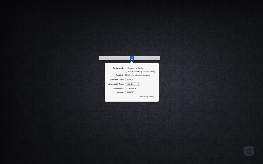Click the Alternate Time stepper arrows
Viewport: 263px width, 164px height.
[139, 84]
